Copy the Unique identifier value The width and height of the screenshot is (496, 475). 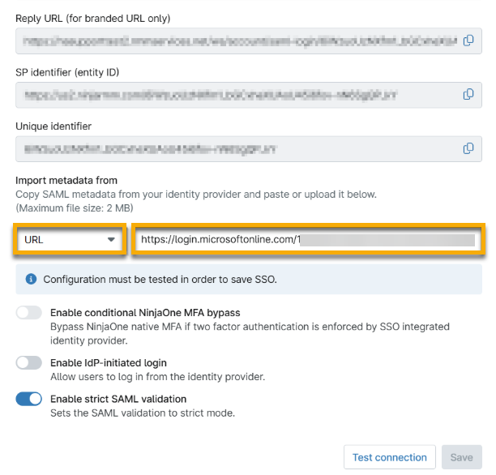(468, 148)
